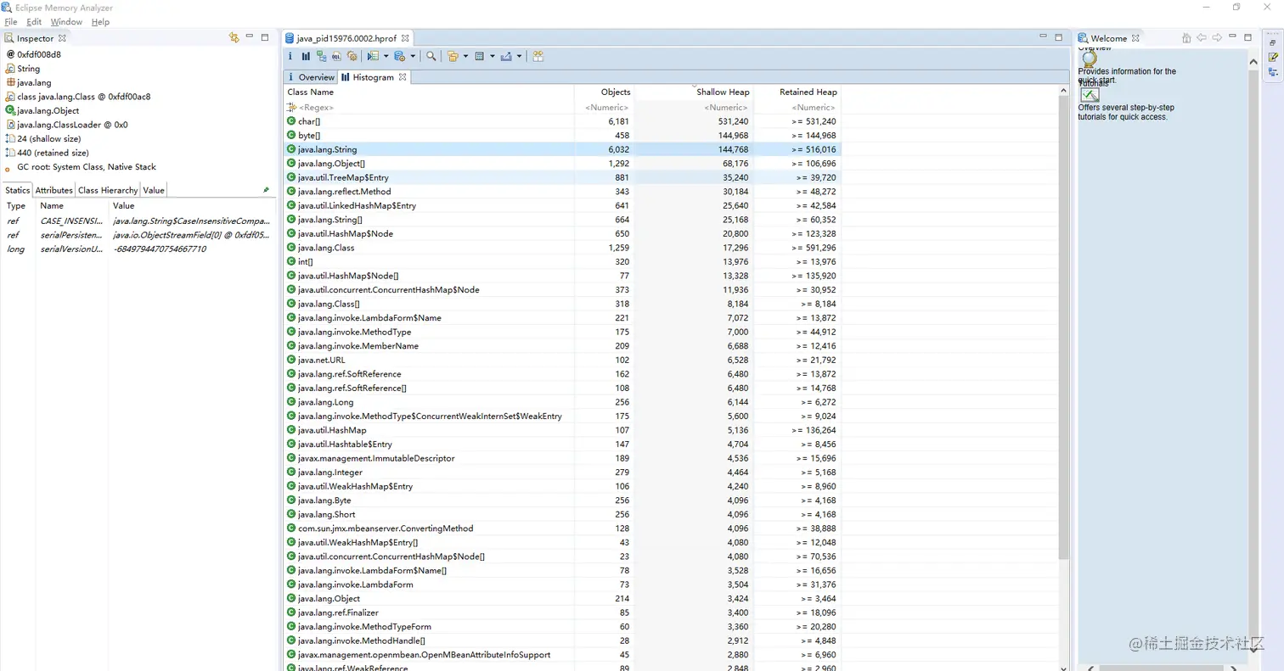
Task: Open the thread overview gear icon
Action: [352, 56]
